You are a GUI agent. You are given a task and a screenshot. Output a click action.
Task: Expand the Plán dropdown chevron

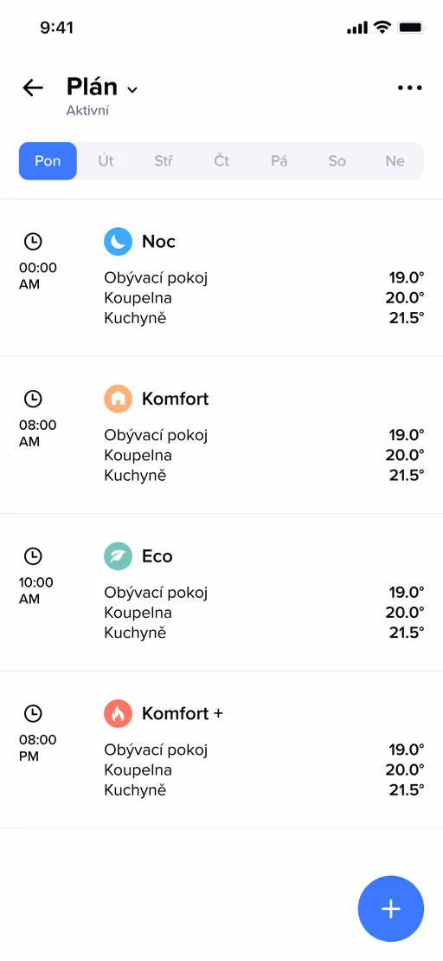[132, 90]
